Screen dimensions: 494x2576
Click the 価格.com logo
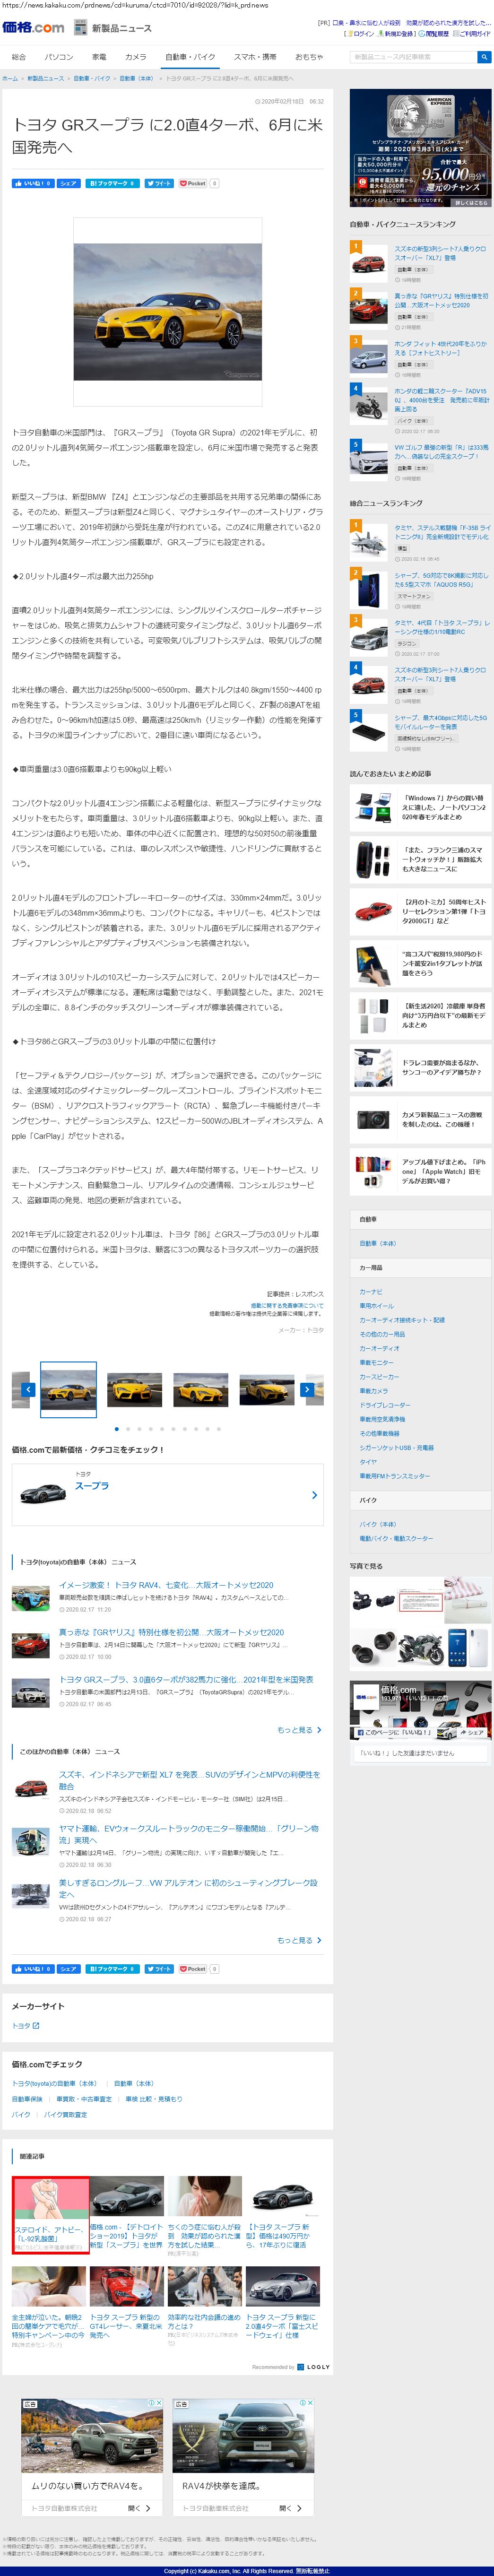(x=32, y=27)
